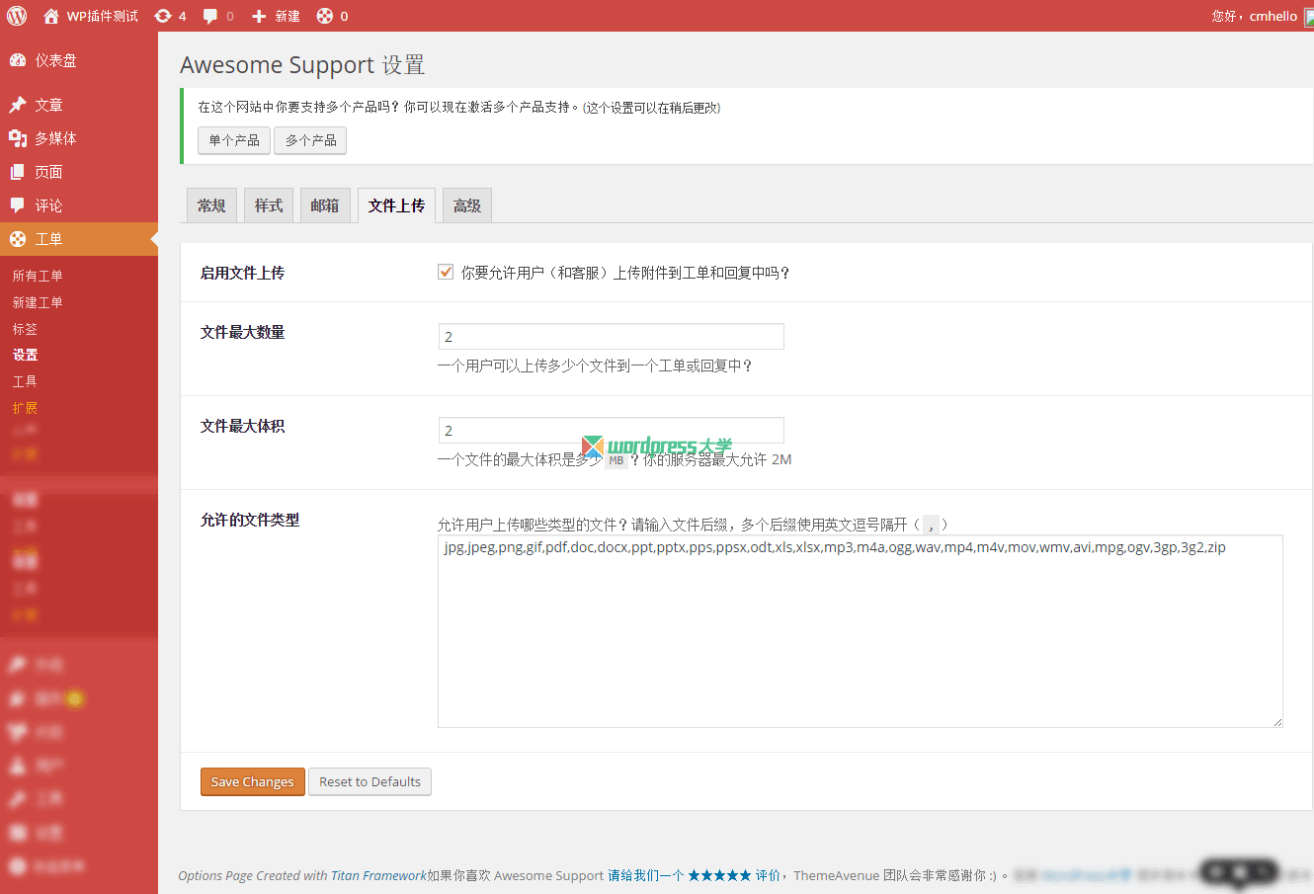
Task: Open the 您好, cmhello account menu
Action: 1262,16
